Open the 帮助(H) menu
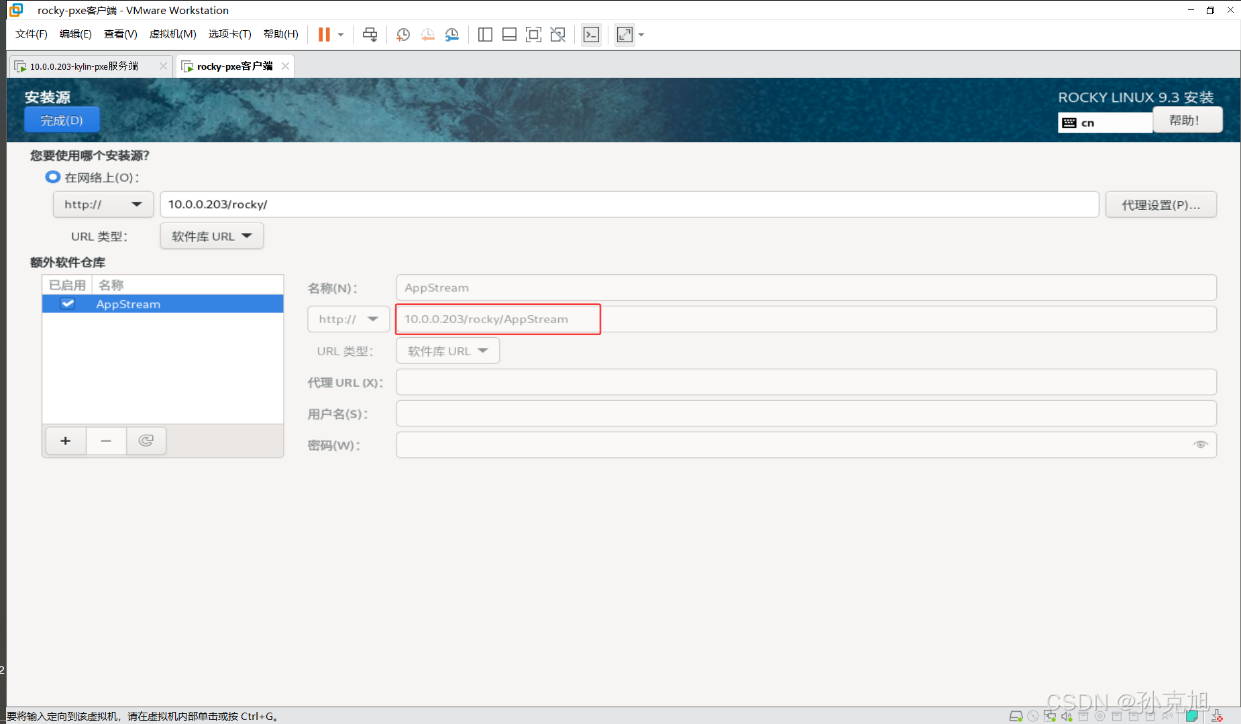 coord(281,34)
